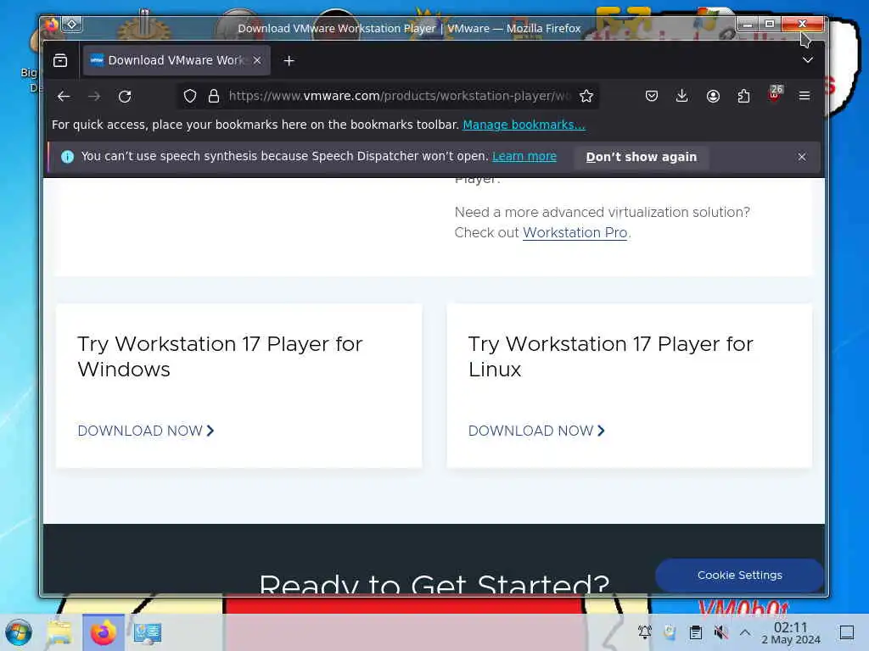Open Firefox View from the tab bar

pyautogui.click(x=60, y=60)
